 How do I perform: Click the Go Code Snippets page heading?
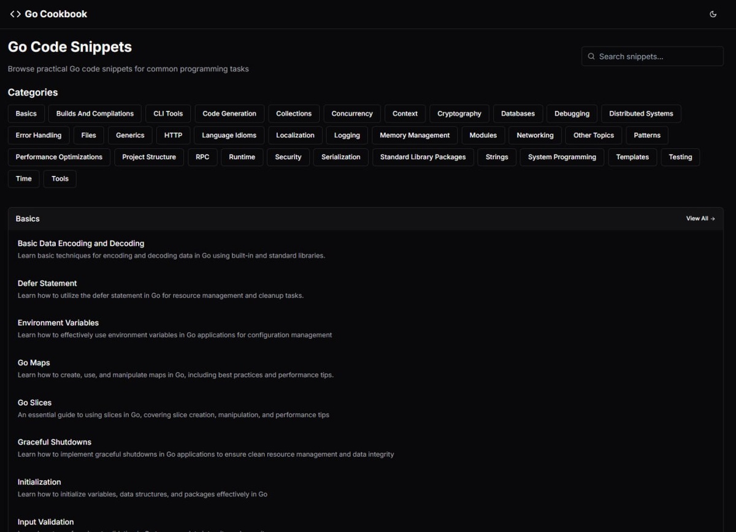[70, 47]
